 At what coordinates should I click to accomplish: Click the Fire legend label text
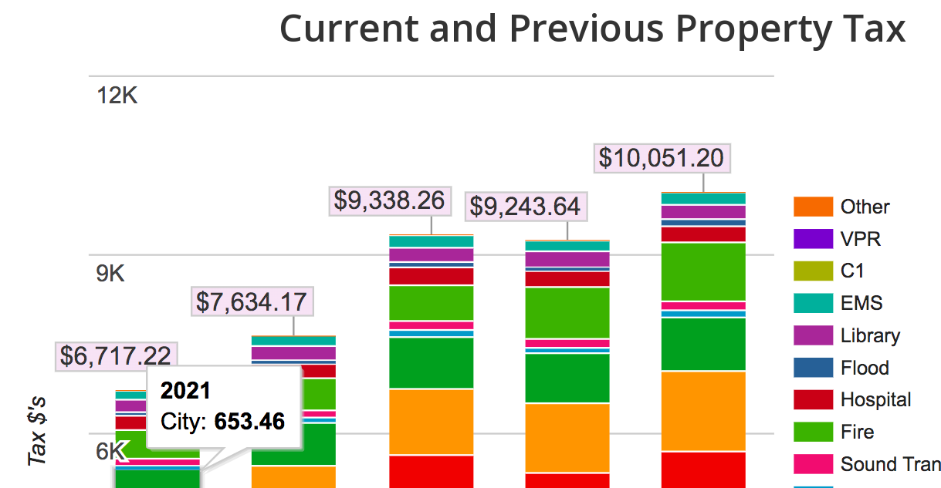[x=857, y=432]
